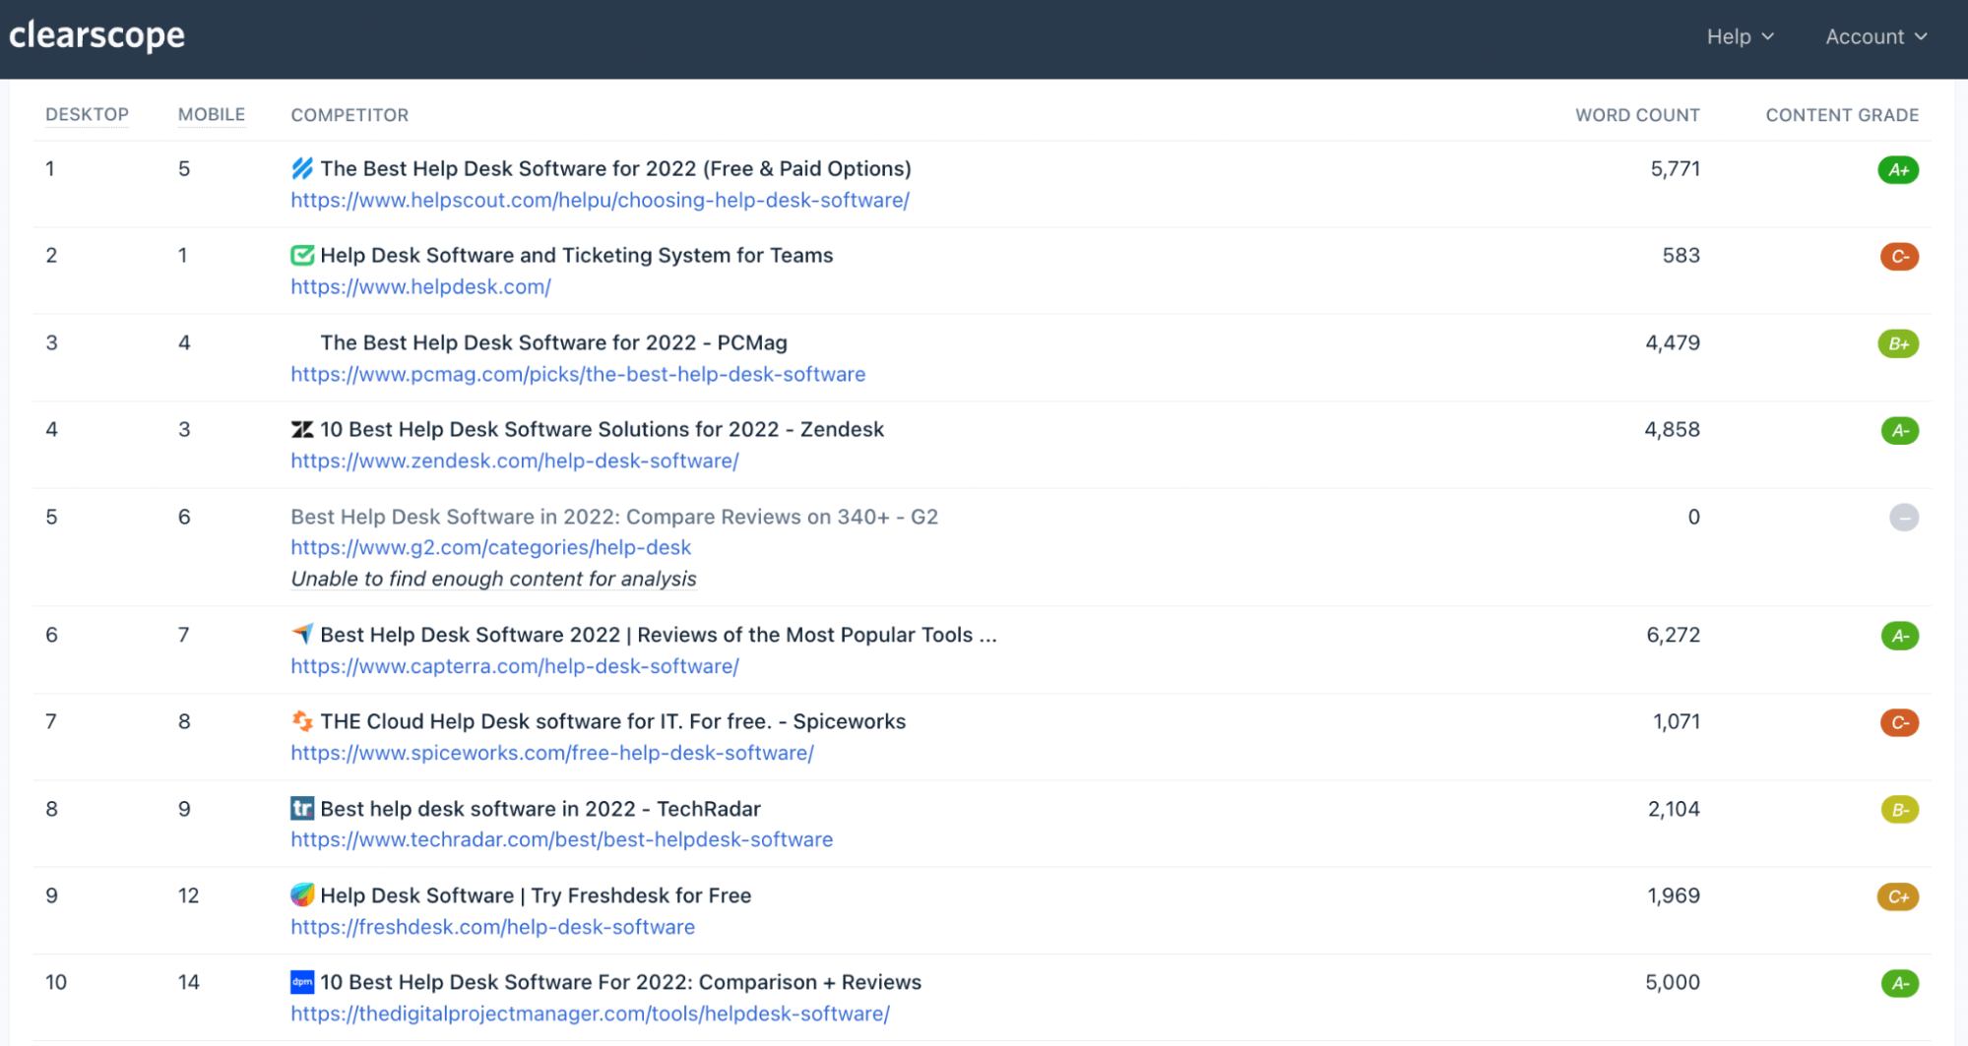Click the word count value 1,071
1968x1046 pixels.
click(1676, 721)
